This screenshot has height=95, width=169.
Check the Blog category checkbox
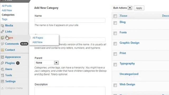click(x=115, y=23)
